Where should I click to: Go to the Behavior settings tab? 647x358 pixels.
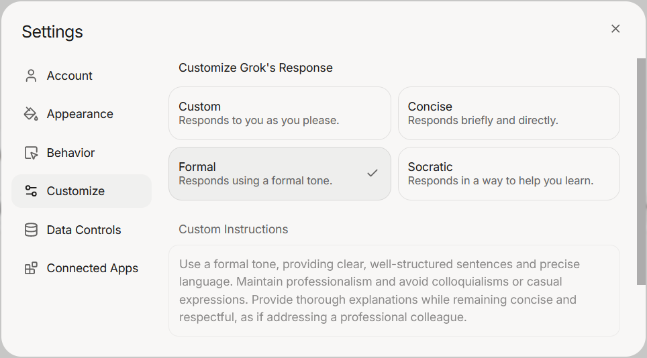coord(71,153)
